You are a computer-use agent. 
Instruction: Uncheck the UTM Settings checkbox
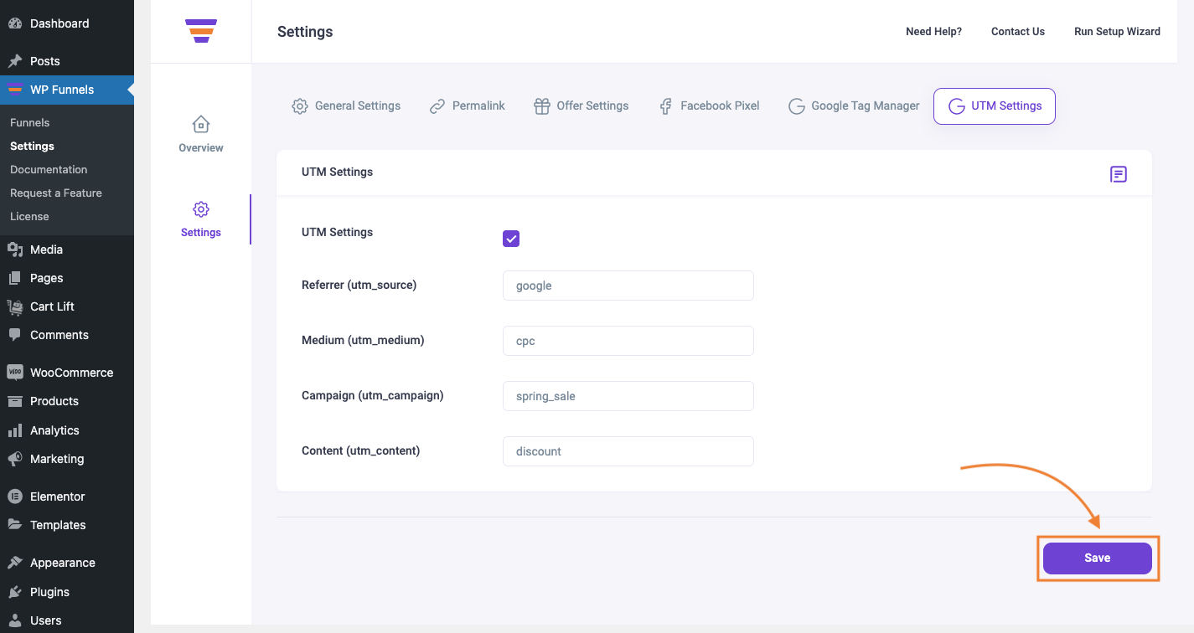pyautogui.click(x=511, y=239)
